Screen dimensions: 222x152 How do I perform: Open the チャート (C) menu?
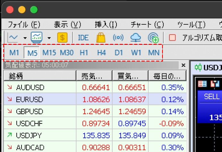click(x=147, y=24)
